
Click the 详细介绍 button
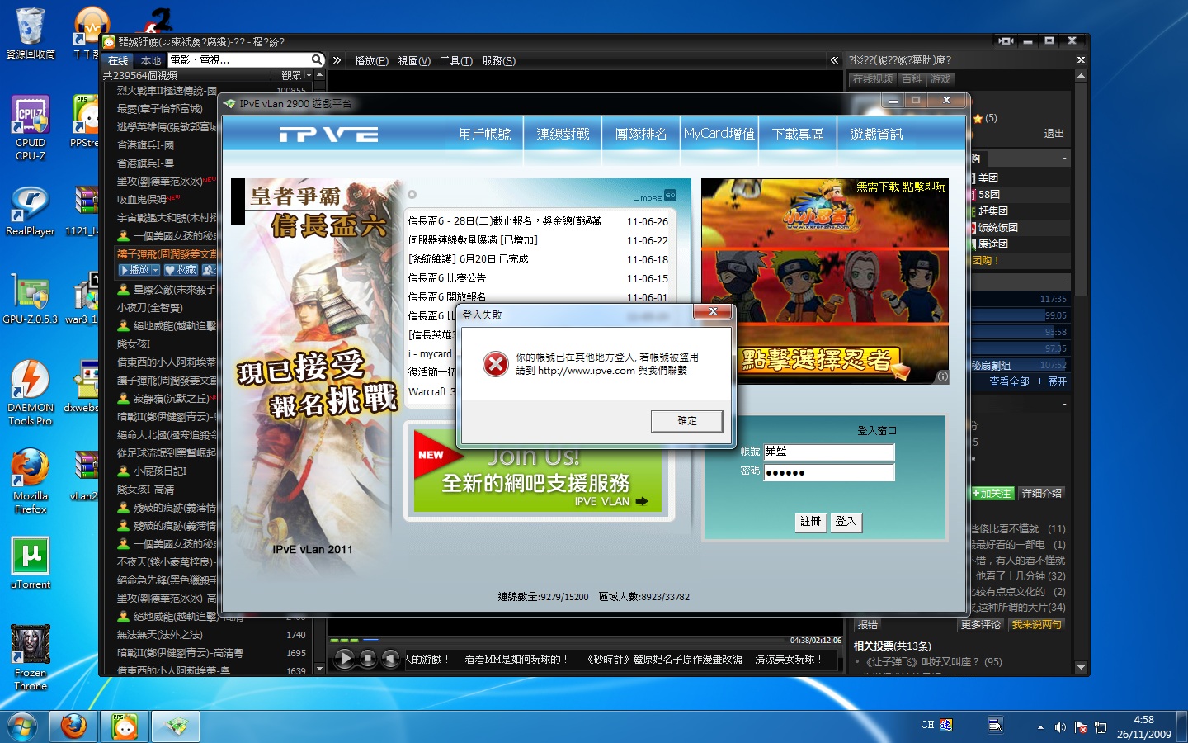point(1042,493)
